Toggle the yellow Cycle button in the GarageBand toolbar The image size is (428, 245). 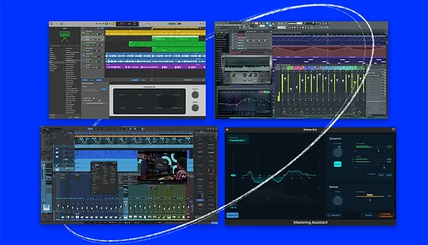pos(114,24)
